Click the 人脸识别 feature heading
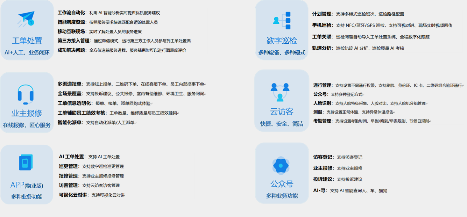Viewport: 467px width, 217px height. click(x=322, y=103)
